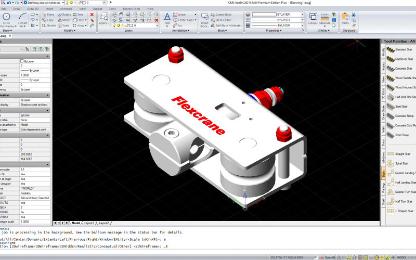The image size is (416, 260).
Task: Click the Undo arrow in quick access
Action: tap(9, 3)
